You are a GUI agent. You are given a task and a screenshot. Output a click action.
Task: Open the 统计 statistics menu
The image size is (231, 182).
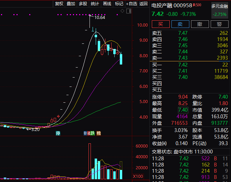click(95, 4)
